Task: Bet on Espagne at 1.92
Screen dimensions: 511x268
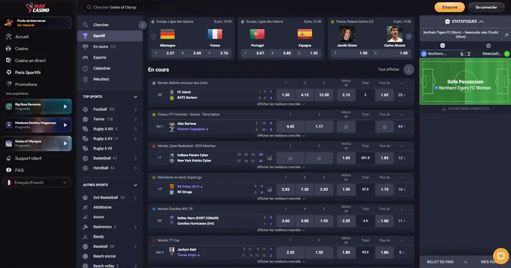Action: 309,53
